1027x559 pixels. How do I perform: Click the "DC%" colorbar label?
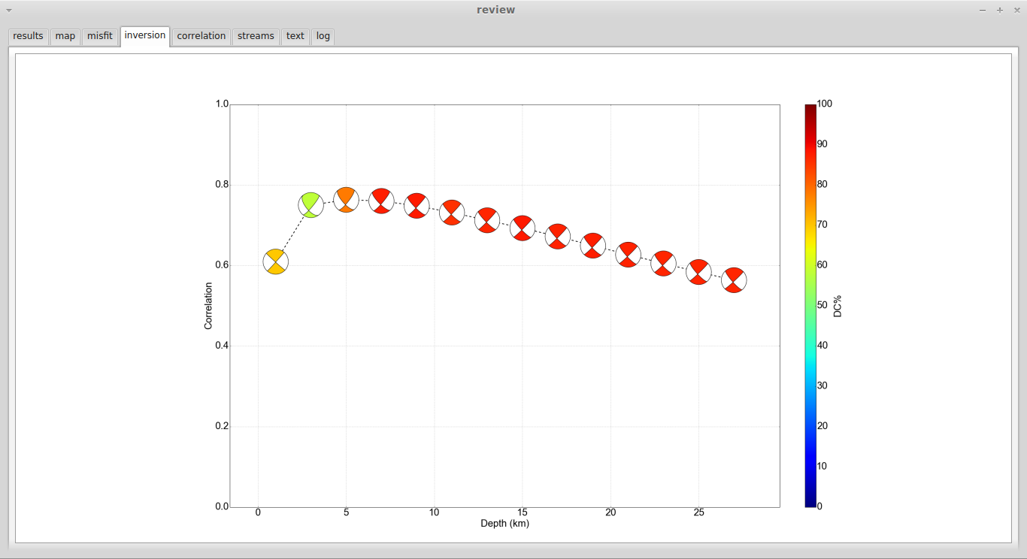(x=838, y=306)
